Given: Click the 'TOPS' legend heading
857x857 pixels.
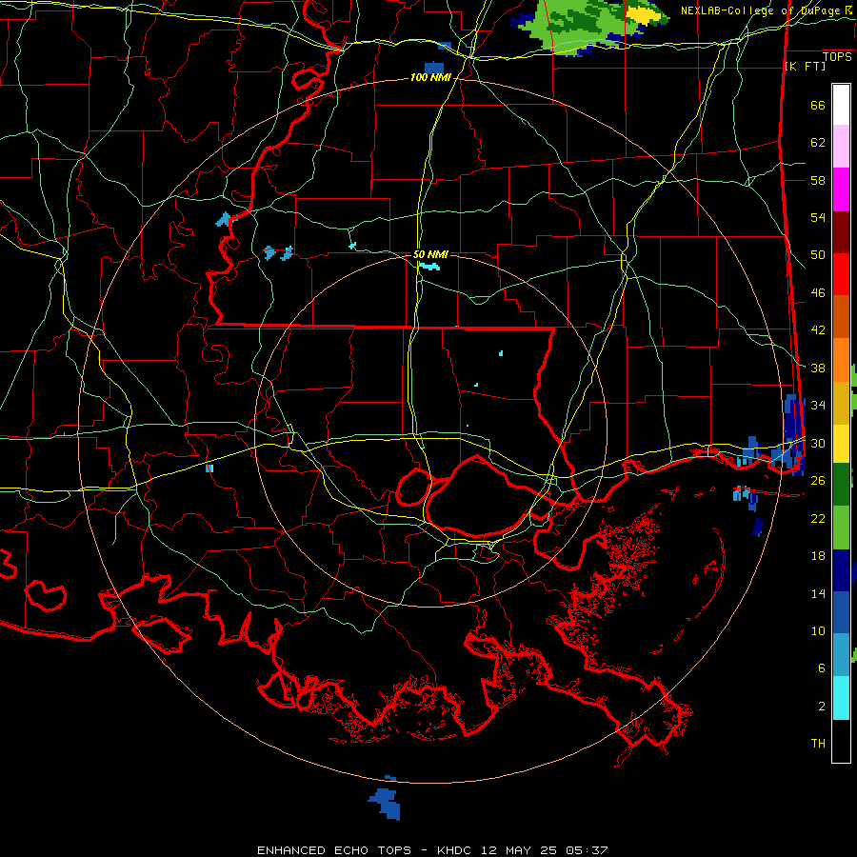Looking at the screenshot, I should click(x=837, y=56).
